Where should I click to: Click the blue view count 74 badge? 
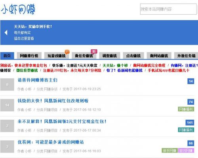point(191,102)
